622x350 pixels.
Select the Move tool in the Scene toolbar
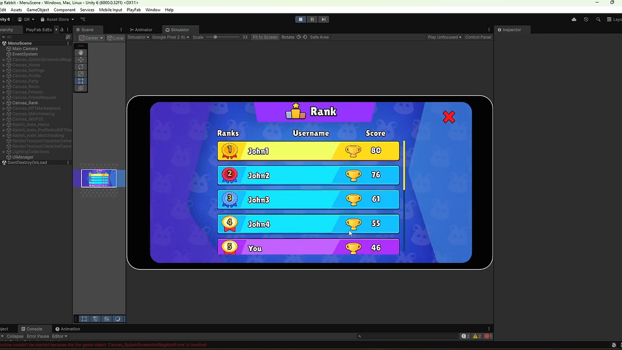pos(80,60)
